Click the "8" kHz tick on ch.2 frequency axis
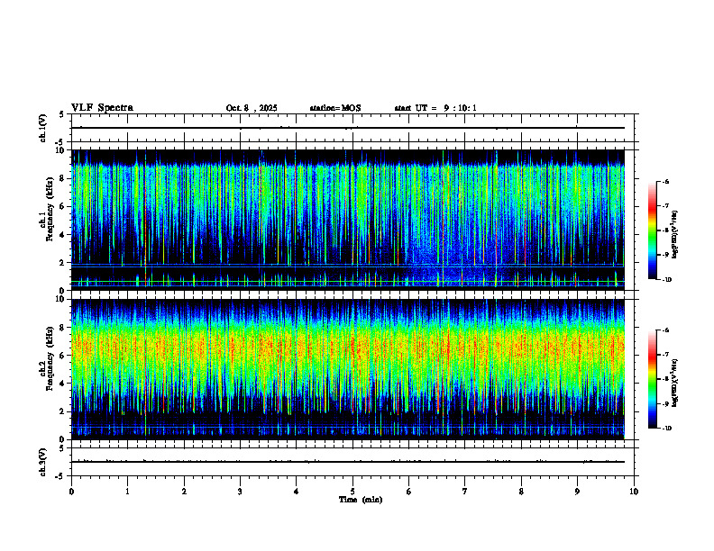This screenshot has height=551, width=714. (63, 328)
